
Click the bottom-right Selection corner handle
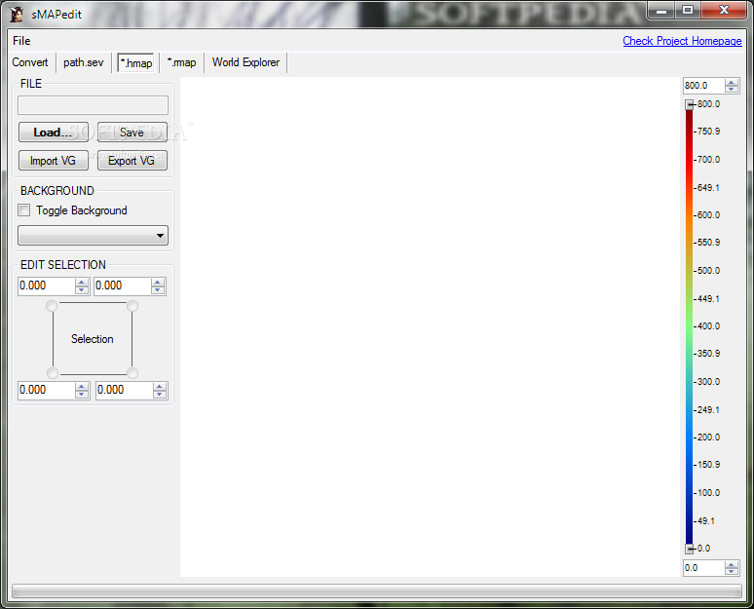click(x=132, y=373)
